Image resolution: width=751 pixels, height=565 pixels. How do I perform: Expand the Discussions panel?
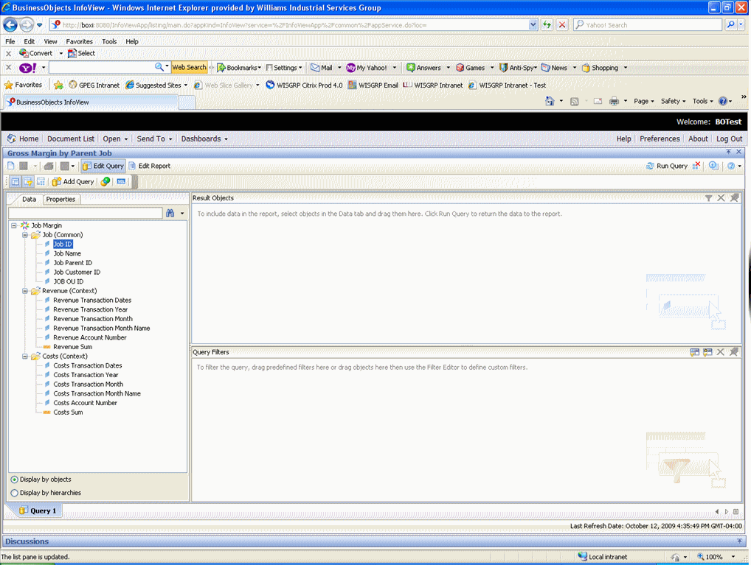coord(739,541)
